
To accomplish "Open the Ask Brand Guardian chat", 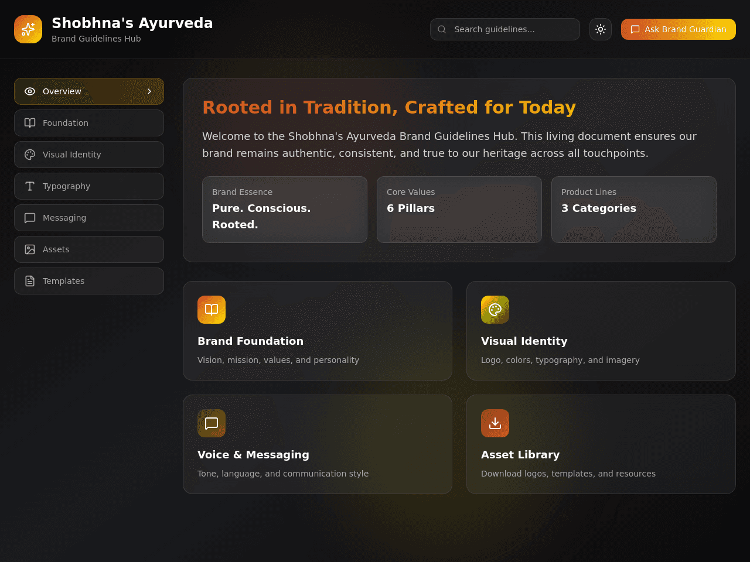I will pos(679,29).
